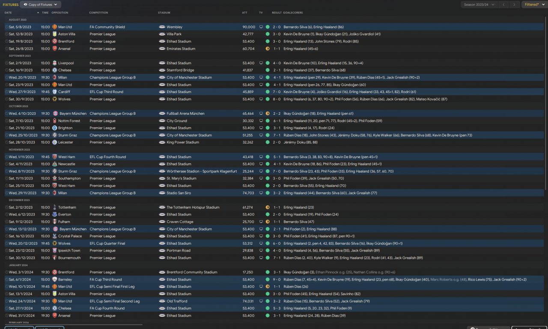Image resolution: width=548 pixels, height=329 pixels.
Task: Tick the selector for the Sat, 12/8/2023 fixture
Action: [6, 34]
